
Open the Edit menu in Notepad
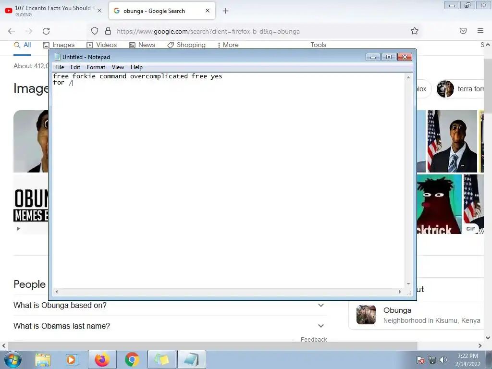click(75, 67)
